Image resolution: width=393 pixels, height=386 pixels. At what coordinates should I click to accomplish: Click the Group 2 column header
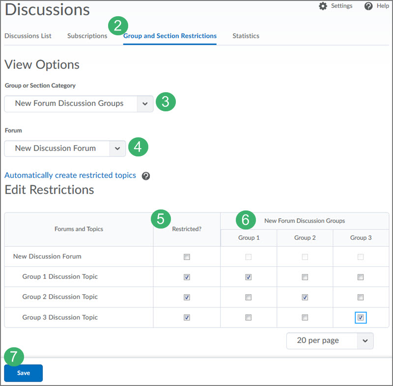coord(305,238)
